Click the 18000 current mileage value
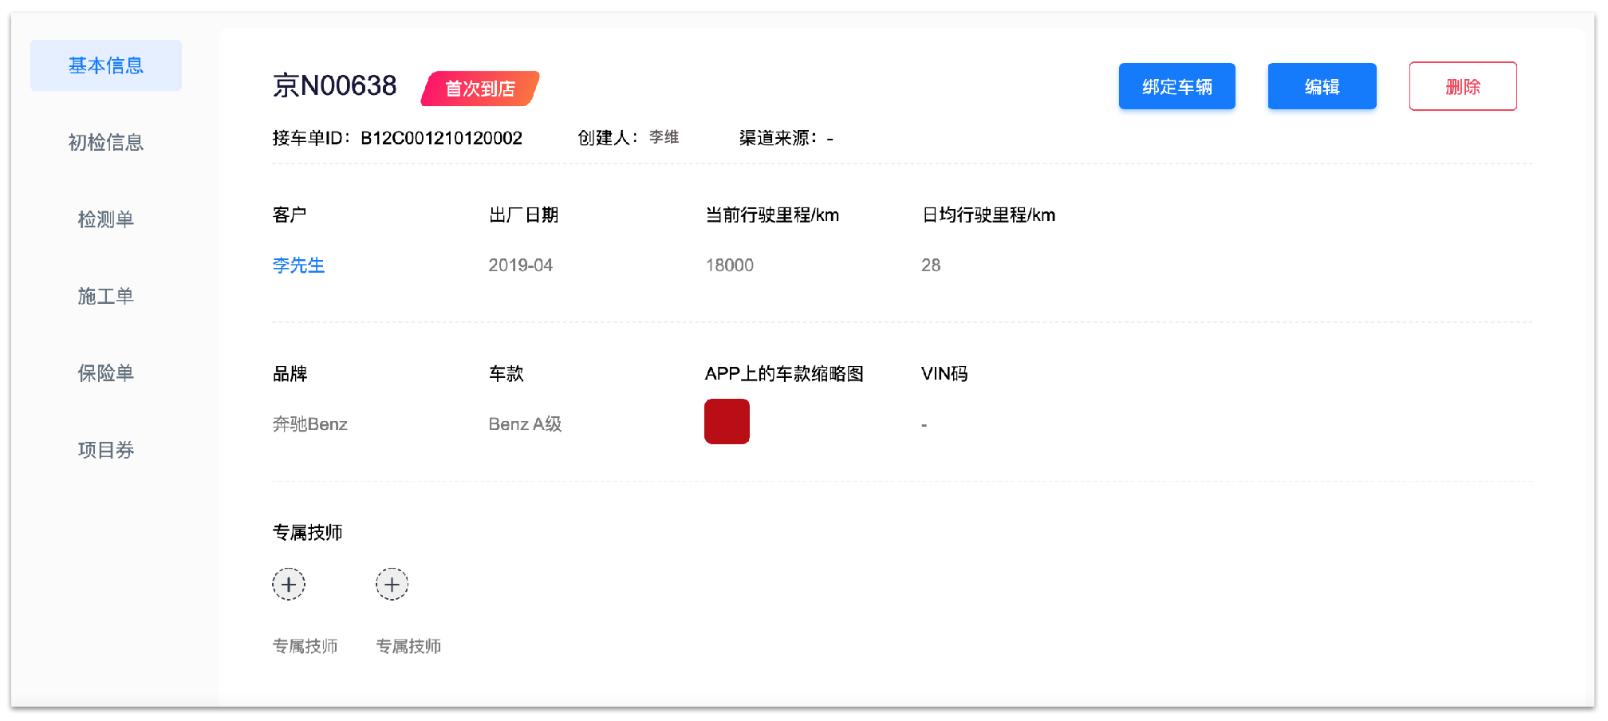 729,266
